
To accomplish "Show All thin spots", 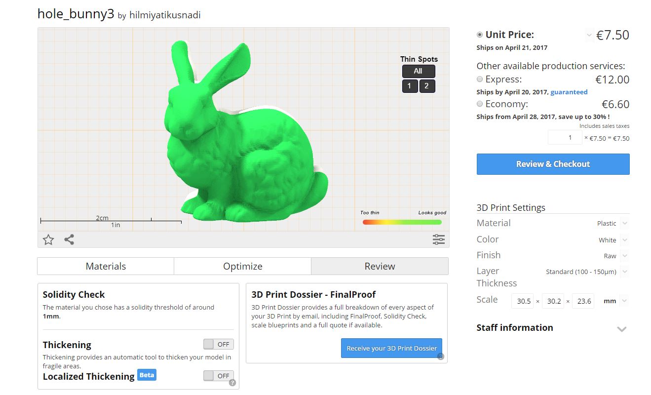I will click(419, 71).
